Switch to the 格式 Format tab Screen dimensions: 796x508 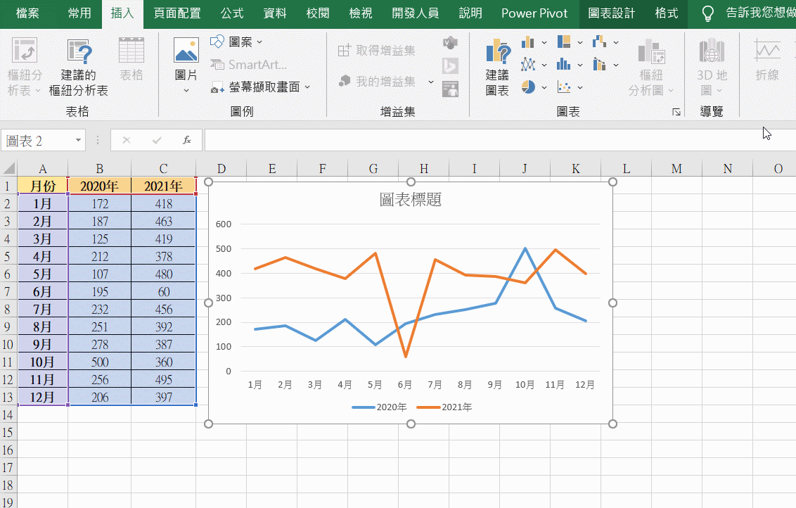667,13
